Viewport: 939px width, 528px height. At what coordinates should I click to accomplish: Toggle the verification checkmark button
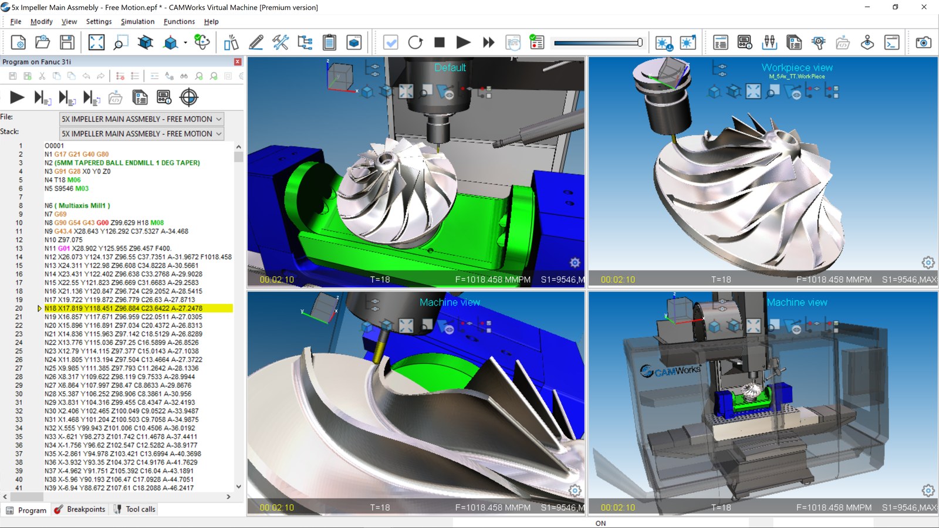[390, 42]
